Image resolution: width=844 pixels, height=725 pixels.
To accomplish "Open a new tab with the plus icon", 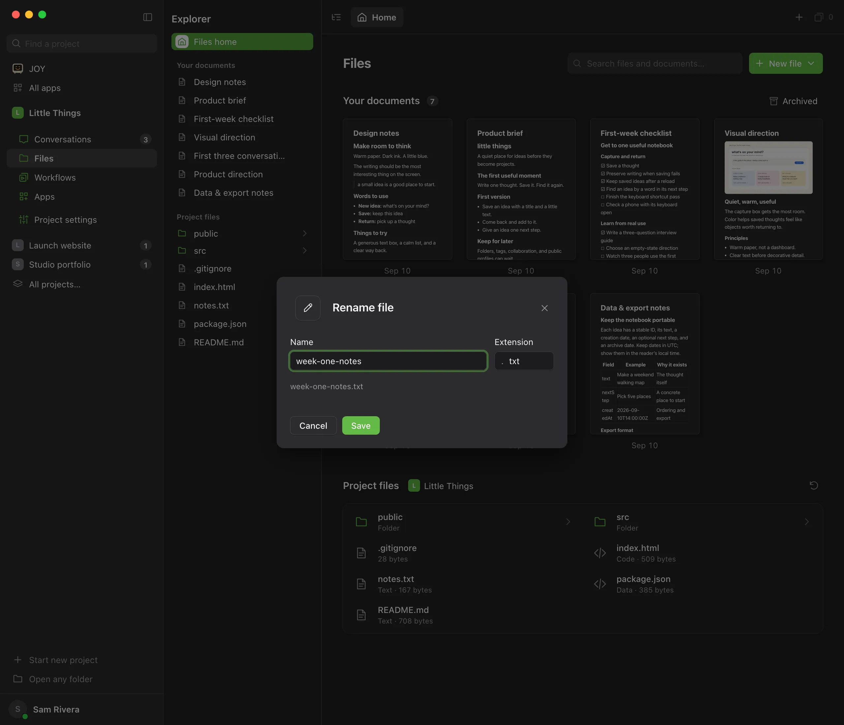I will point(799,17).
